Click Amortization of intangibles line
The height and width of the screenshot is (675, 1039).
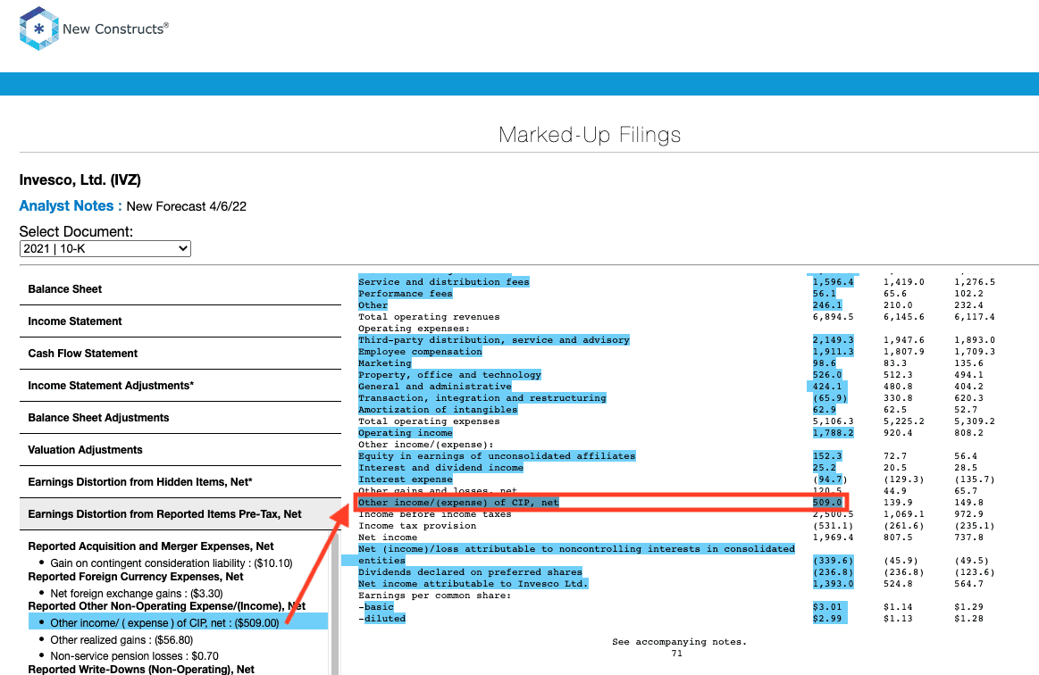(x=438, y=409)
